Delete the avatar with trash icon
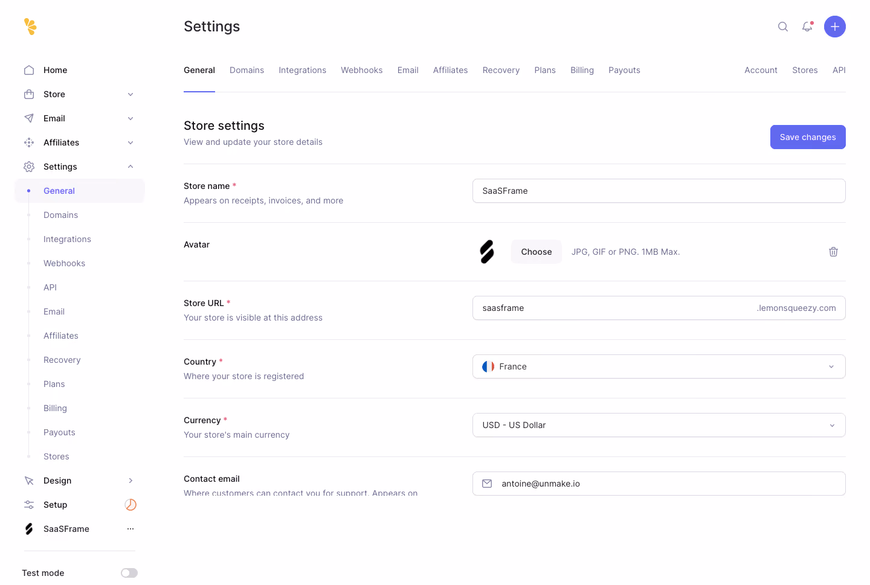The image size is (870, 585). tap(833, 252)
